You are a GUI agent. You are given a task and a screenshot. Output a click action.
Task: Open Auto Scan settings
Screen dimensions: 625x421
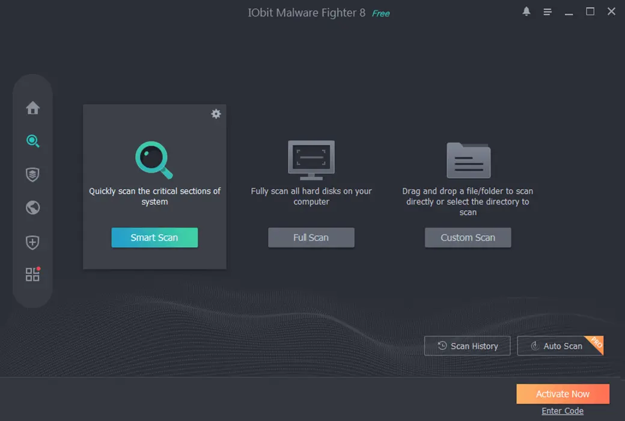click(560, 346)
